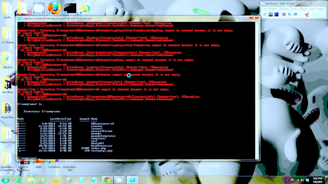Open CamStudio View menu
This screenshot has width=328, height=184.
coord(312,9)
